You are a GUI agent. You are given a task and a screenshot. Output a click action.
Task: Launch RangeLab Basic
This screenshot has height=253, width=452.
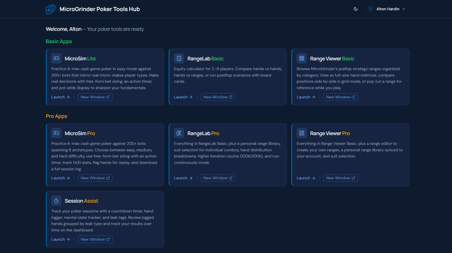(183, 97)
